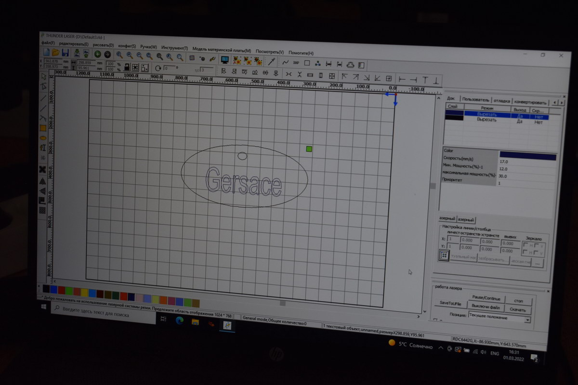Click the Pause/Continue button
Image resolution: width=578 pixels, height=385 pixels.
(x=486, y=298)
